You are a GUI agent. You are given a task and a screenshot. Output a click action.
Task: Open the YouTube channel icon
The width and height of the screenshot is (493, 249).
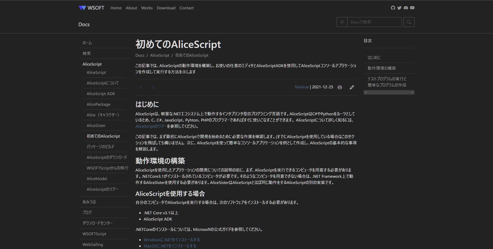click(x=412, y=8)
